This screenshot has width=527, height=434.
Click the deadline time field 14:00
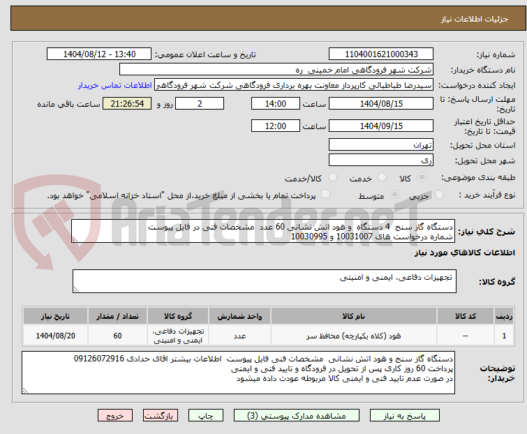[276, 103]
